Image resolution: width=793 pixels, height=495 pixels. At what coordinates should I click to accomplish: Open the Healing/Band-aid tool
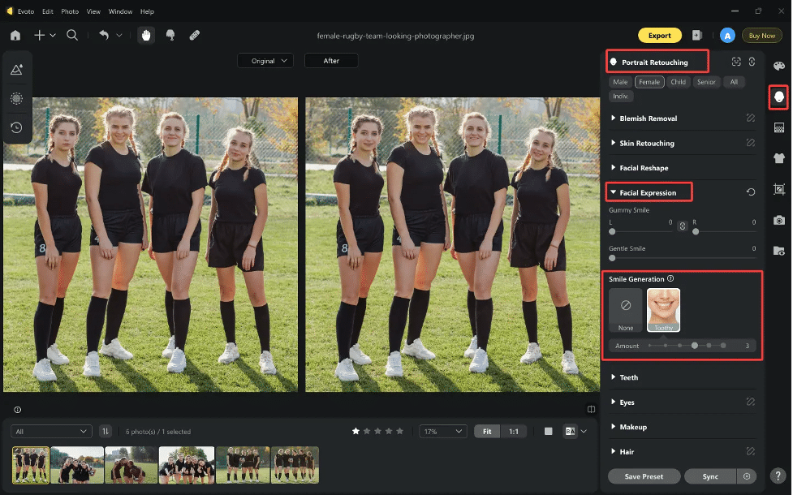pyautogui.click(x=195, y=35)
